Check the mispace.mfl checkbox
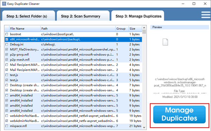Screen dimensions: 211x131 pos(7,126)
